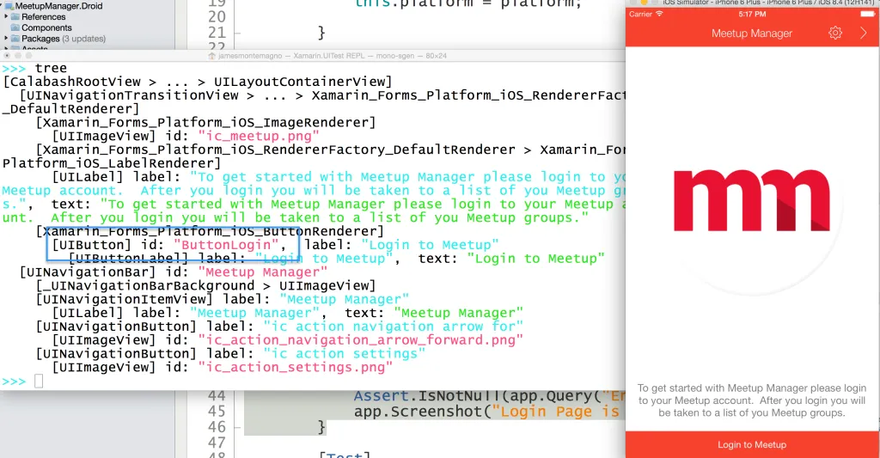
Task: Click the terminal prompt input cursor
Action: pyautogui.click(x=38, y=382)
